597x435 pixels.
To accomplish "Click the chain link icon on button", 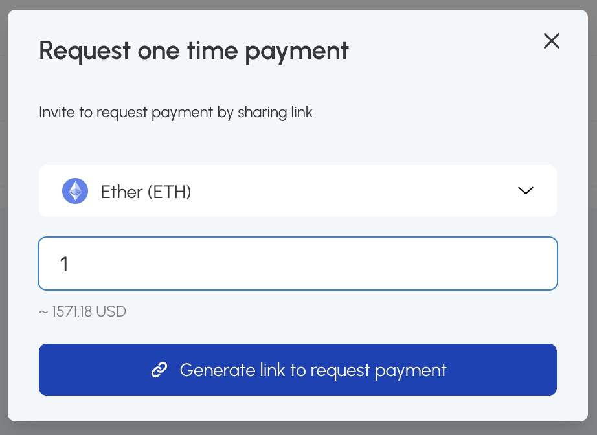I will [159, 370].
